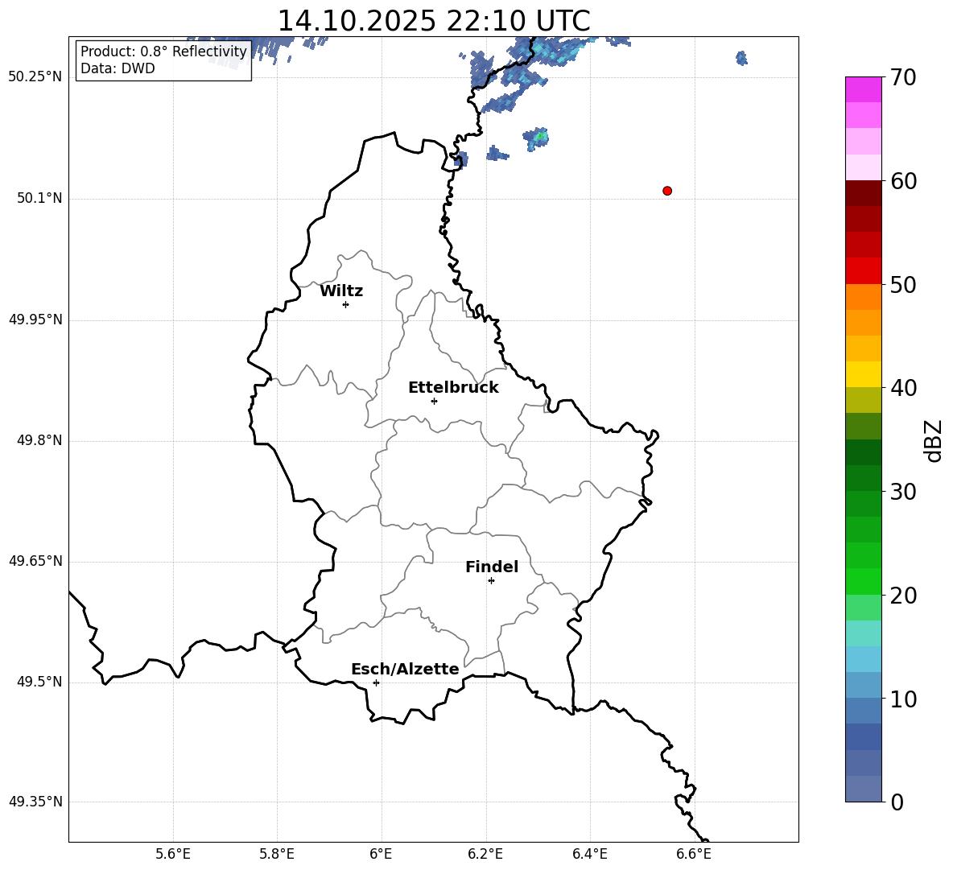The height and width of the screenshot is (870, 953).
Task: Click the 70 tick label on colorbar
Action: click(903, 78)
